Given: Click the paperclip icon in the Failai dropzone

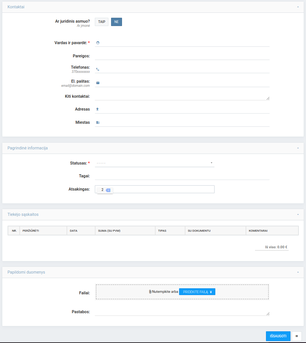Looking at the screenshot, I should click(150, 292).
